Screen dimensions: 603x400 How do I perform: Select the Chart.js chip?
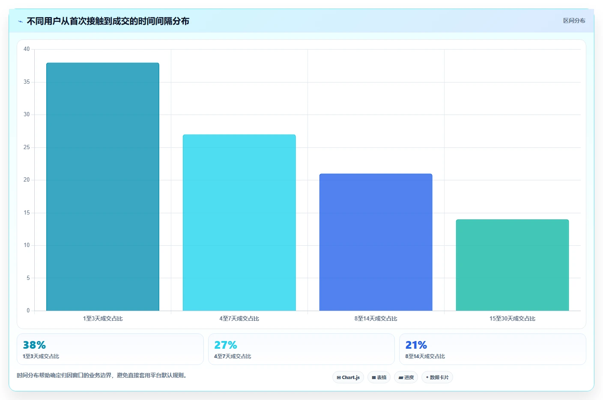click(x=348, y=377)
